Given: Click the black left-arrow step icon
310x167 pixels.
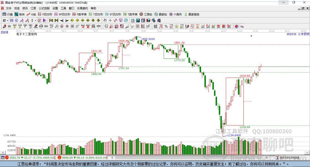Looking at the screenshot, I should [x=62, y=20].
